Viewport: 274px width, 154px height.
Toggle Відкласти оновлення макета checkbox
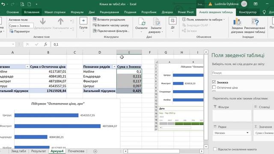point(215,149)
